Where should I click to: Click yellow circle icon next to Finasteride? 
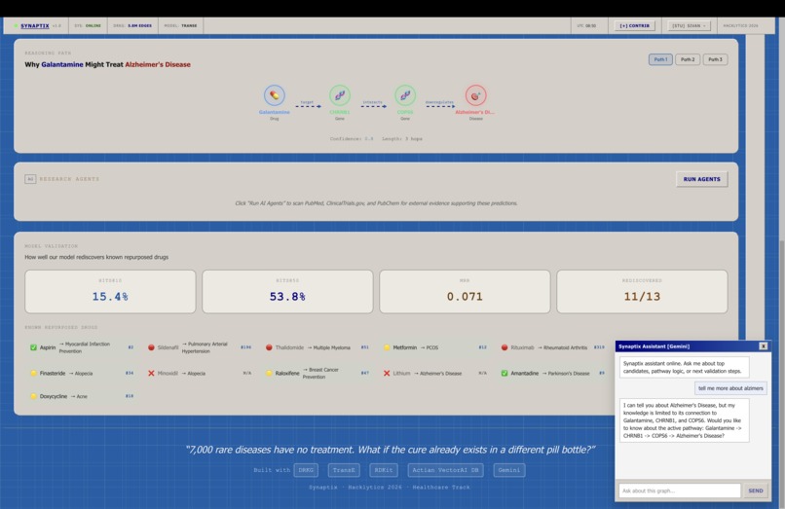(33, 373)
